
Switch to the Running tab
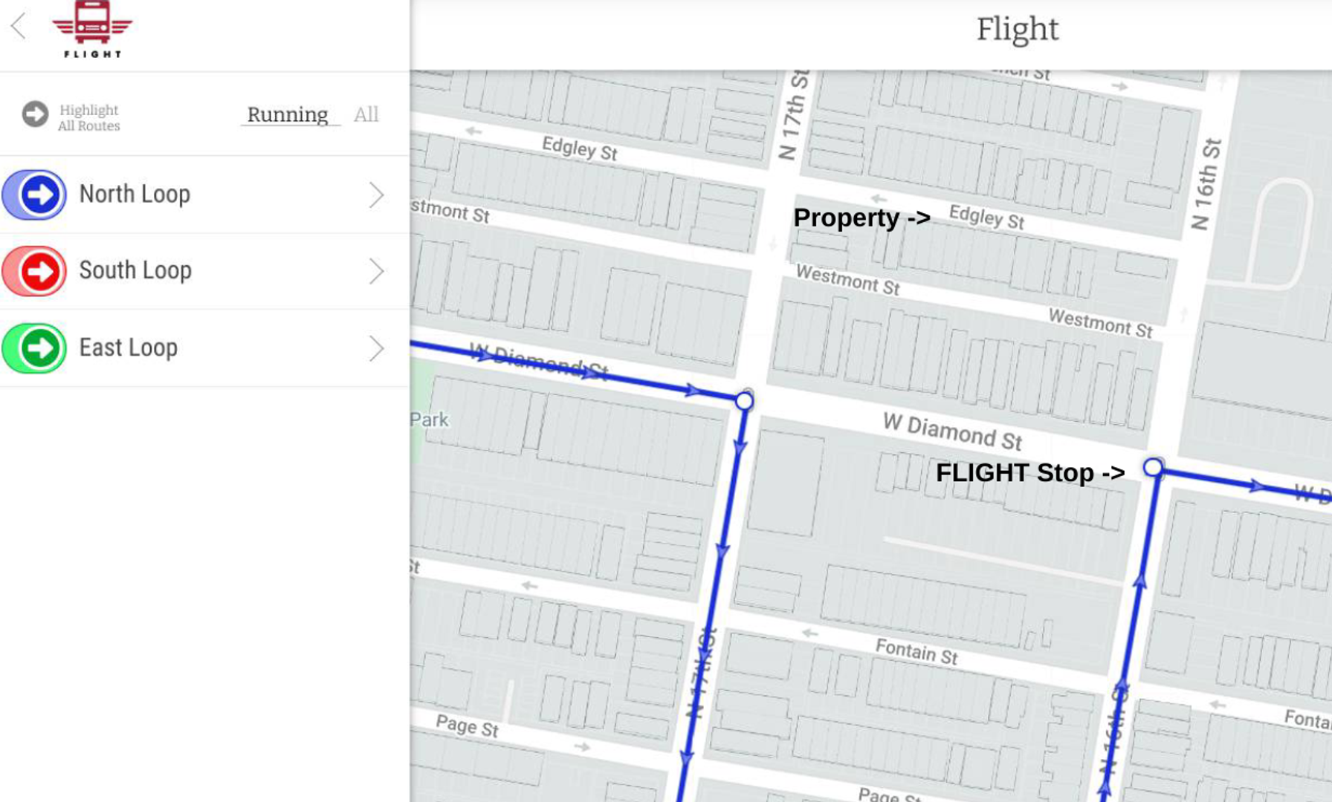click(288, 115)
